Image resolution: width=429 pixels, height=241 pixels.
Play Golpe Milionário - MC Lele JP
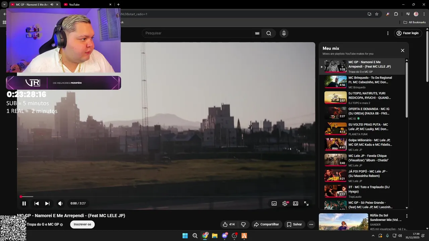pyautogui.click(x=363, y=145)
